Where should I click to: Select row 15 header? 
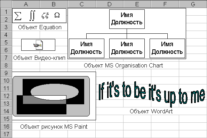click(x=6, y=119)
